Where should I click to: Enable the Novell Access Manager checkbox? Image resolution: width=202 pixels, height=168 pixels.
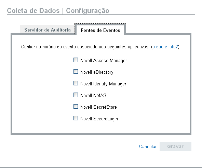(76, 60)
